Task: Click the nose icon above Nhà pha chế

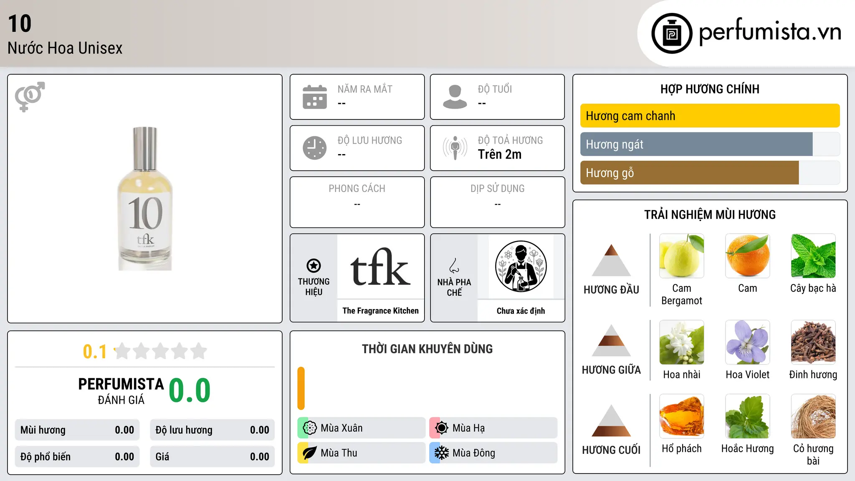Action: [454, 266]
